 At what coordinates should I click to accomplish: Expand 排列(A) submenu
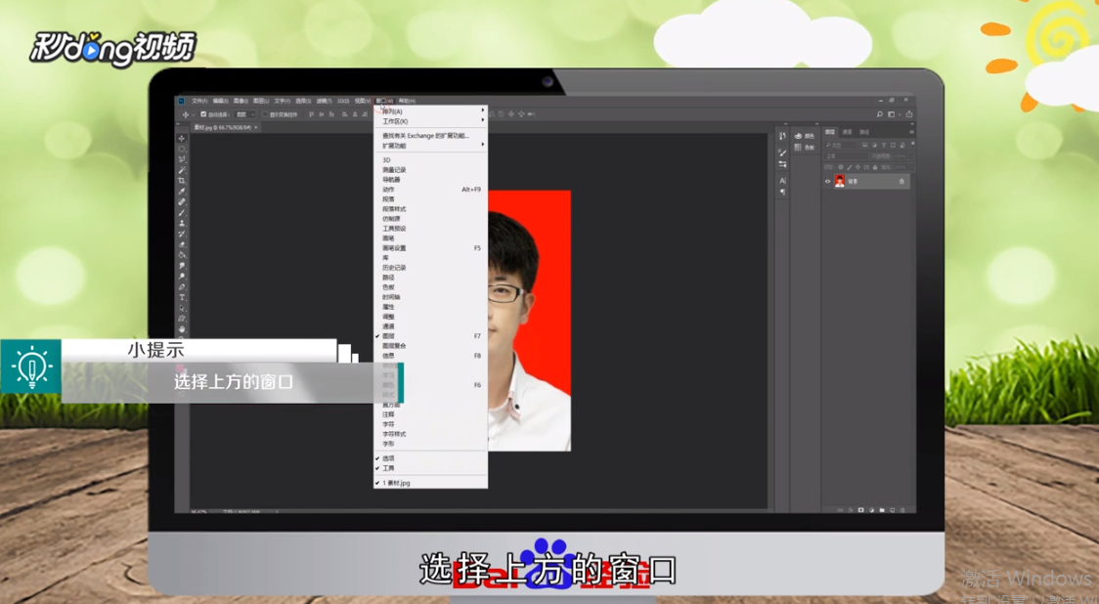pyautogui.click(x=430, y=111)
